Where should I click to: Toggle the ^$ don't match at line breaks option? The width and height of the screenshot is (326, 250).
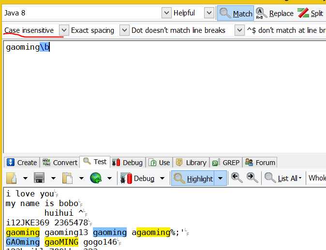[x=286, y=30]
